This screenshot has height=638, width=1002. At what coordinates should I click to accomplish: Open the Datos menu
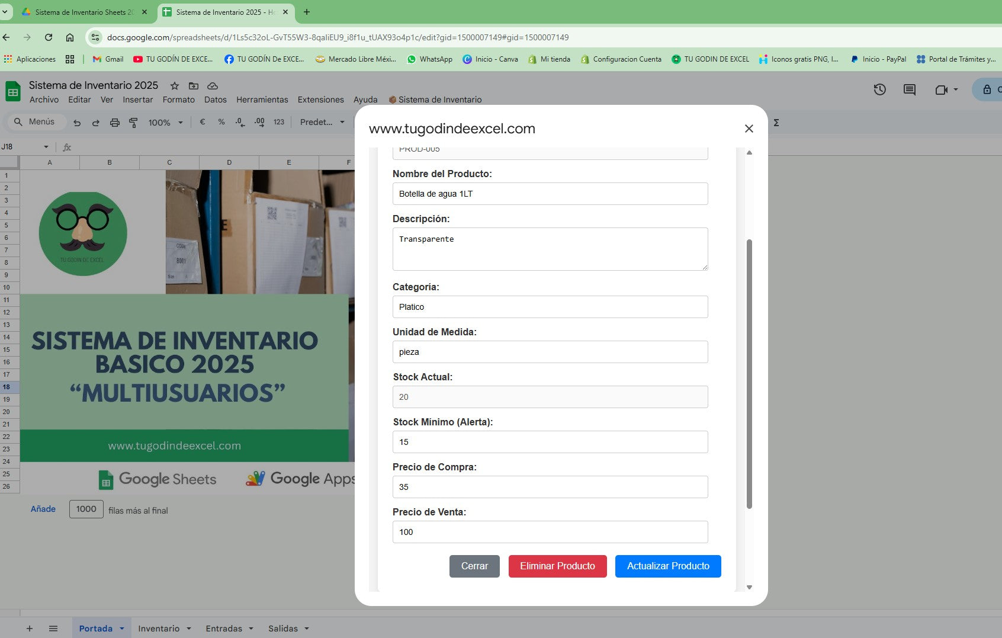[x=216, y=100]
